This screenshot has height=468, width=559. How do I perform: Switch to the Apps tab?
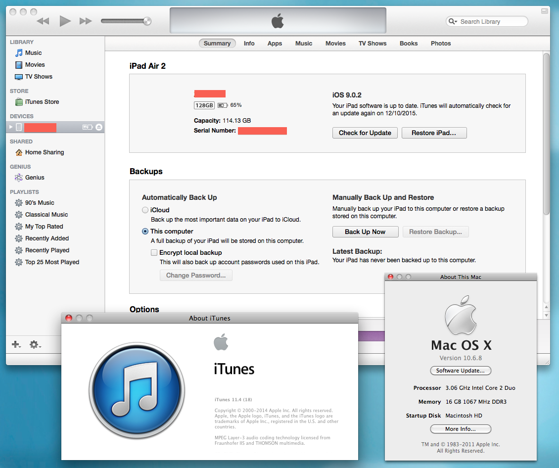coord(275,43)
